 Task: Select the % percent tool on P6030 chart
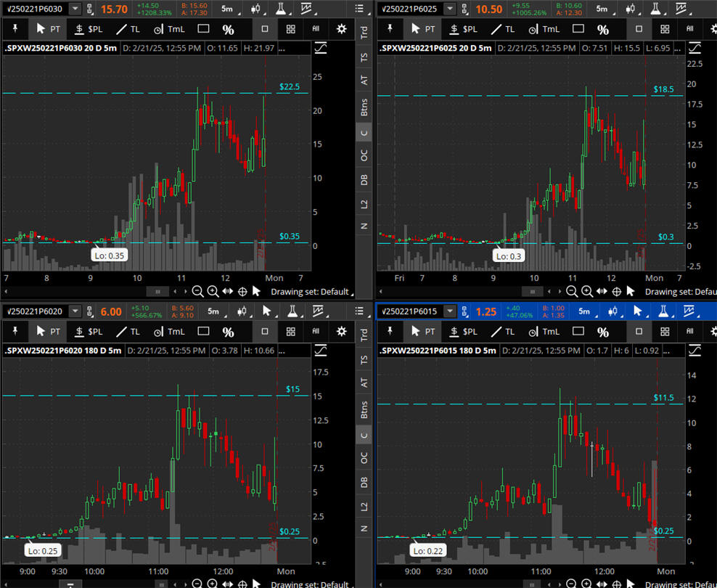[228, 30]
